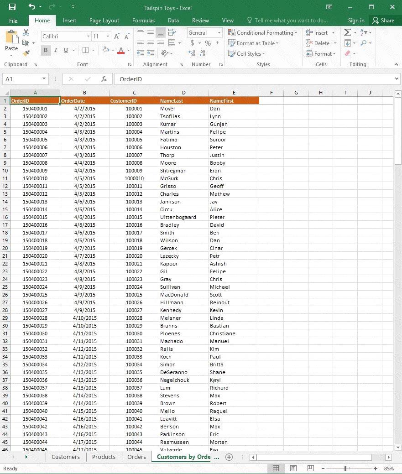Open the Name Box dropdown arrow
The height and width of the screenshot is (474, 402).
tap(44, 79)
